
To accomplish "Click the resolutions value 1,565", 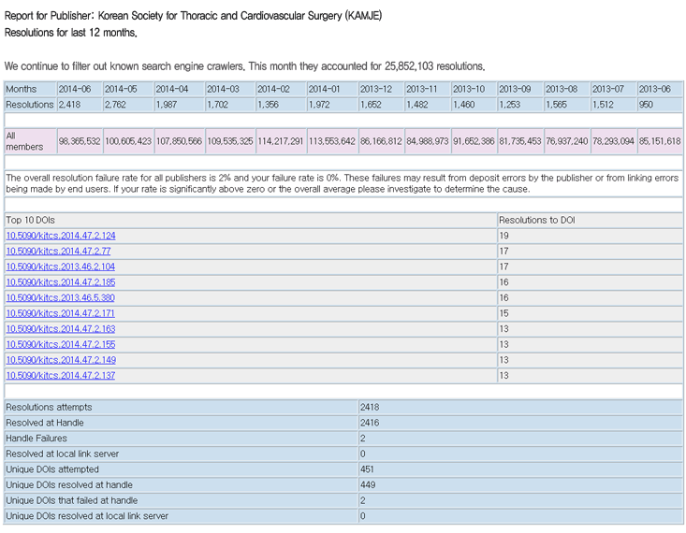I will coord(557,105).
